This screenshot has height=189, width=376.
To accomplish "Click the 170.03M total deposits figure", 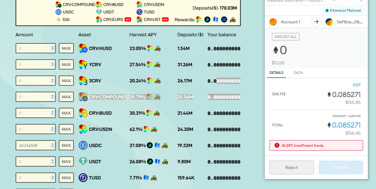I will [228, 8].
